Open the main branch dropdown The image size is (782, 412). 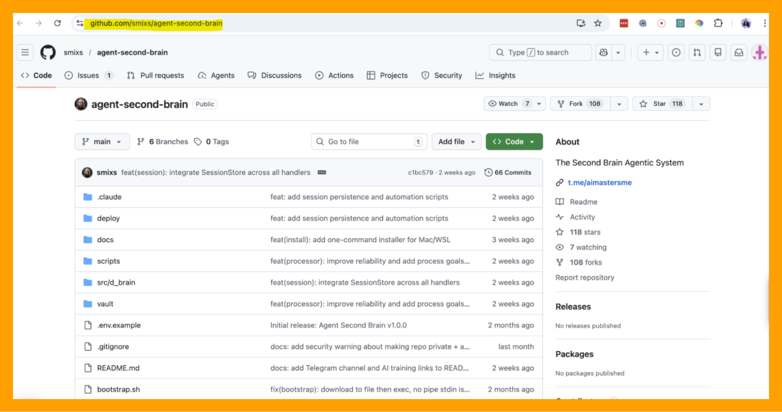click(x=102, y=142)
